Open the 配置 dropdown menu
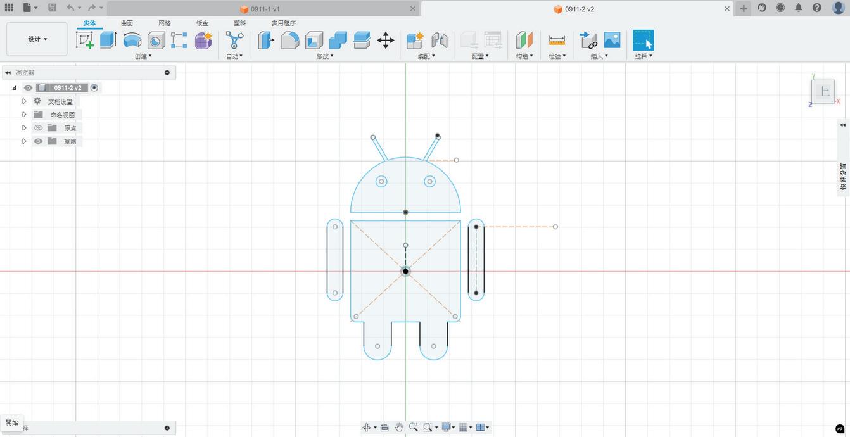850x437 pixels. tap(480, 56)
